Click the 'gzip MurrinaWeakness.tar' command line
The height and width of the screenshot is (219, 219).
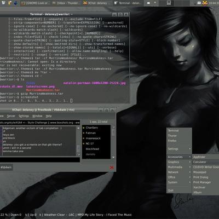pyautogui.click(x=32, y=94)
